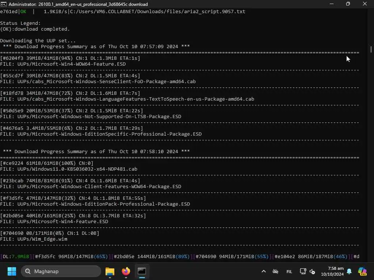Click '#f3d5fc 96MiB/147MiB(65%)' in status line
374x280 pixels.
pos(71,257)
